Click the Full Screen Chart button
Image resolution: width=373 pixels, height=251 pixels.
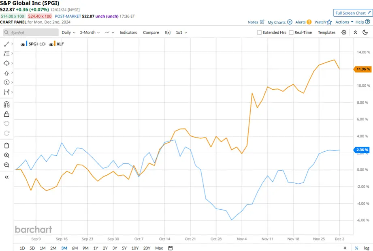(x=352, y=13)
